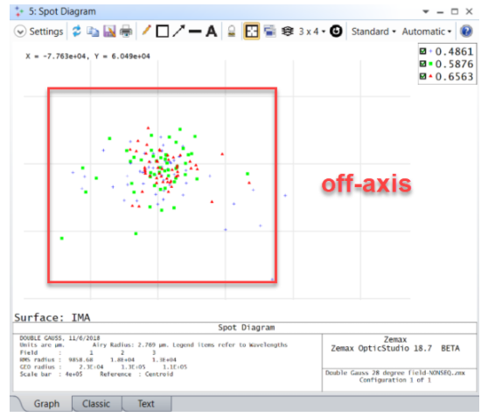Select the pencil annotation tool
The image size is (502, 417).
pyautogui.click(x=146, y=31)
